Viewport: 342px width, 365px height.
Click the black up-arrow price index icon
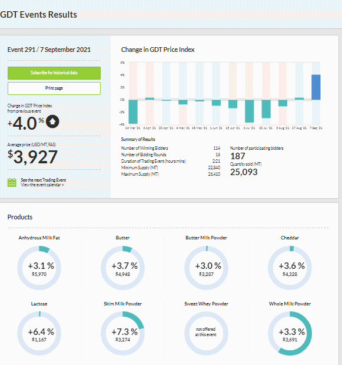[52, 121]
